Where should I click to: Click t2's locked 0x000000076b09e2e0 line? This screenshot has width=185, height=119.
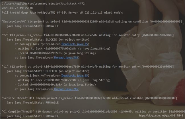pyautogui.click(x=55, y=53)
